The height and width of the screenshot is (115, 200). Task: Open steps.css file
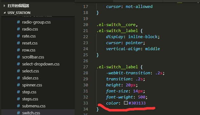click(30, 99)
